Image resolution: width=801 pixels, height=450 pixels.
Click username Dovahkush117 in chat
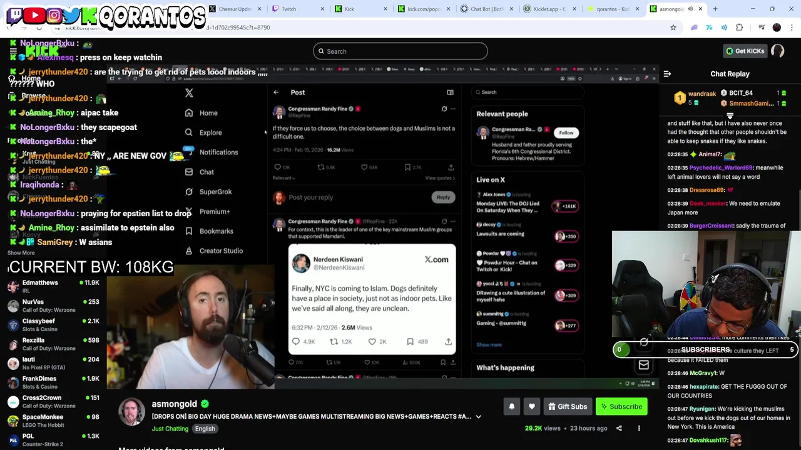pyautogui.click(x=709, y=441)
